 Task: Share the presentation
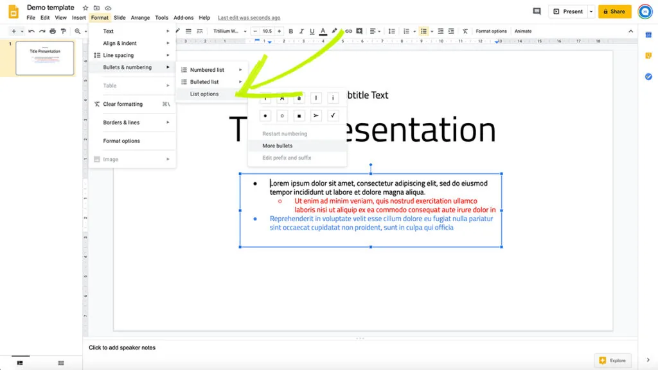[614, 12]
